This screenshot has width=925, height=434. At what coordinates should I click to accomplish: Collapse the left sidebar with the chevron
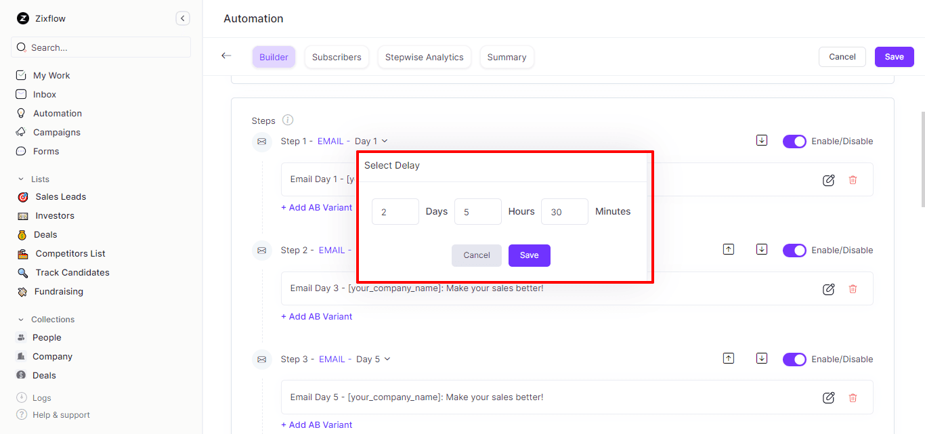click(x=182, y=18)
